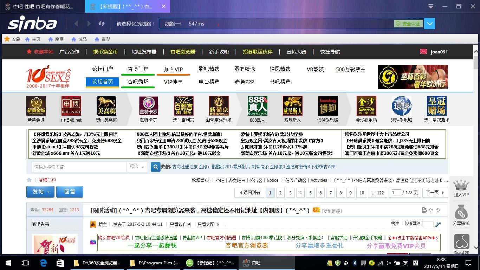Open the 博马 bookmark
Viewport: 480px width, 270px height.
(x=79, y=39)
